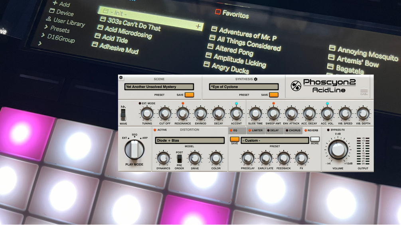Screen dimensions: 401x225
Task: Click the MORE button in reverb section
Action: (x=315, y=139)
